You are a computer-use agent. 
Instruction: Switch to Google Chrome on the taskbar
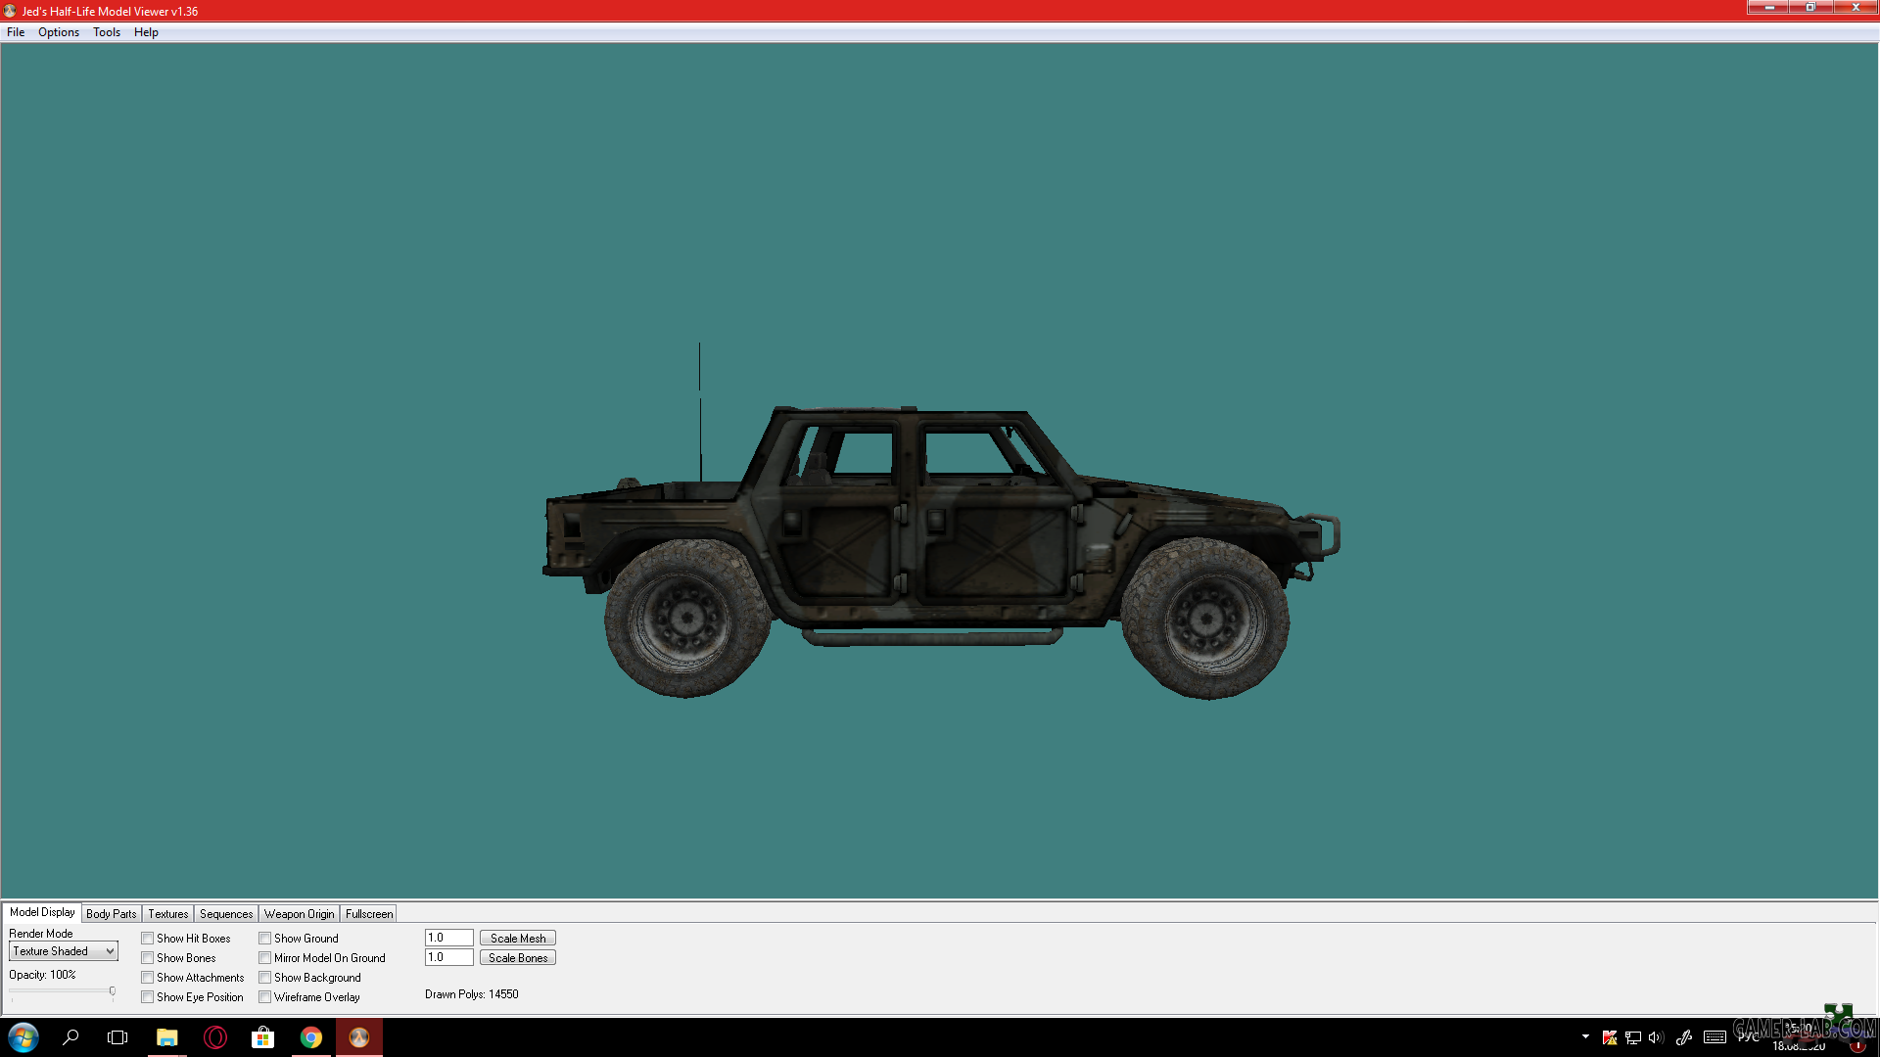[311, 1037]
